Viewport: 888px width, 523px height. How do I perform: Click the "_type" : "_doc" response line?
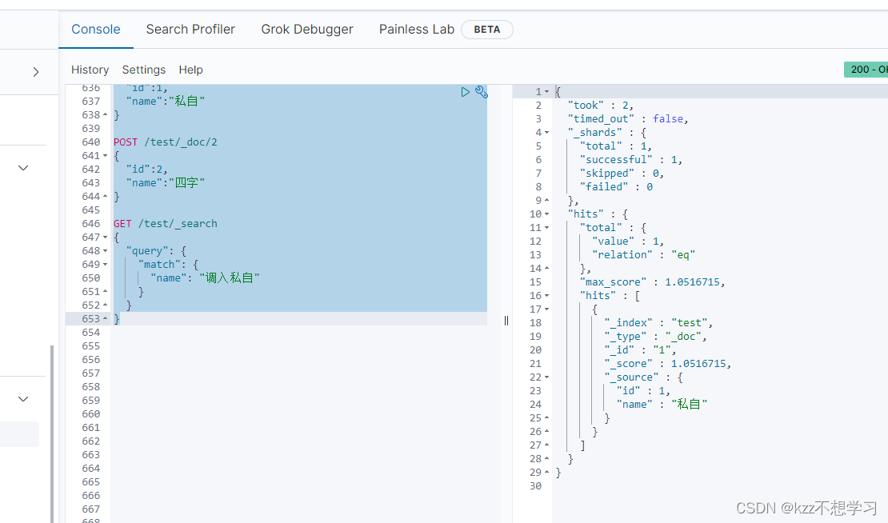(655, 336)
